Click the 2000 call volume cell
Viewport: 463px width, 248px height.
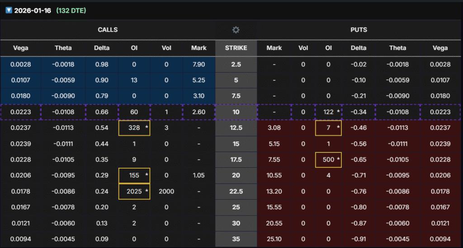(166, 191)
